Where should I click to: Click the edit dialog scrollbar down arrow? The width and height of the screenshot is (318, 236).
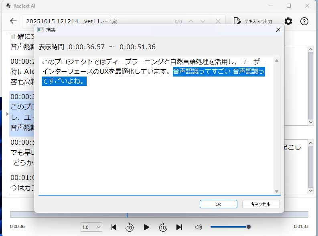click(276, 192)
